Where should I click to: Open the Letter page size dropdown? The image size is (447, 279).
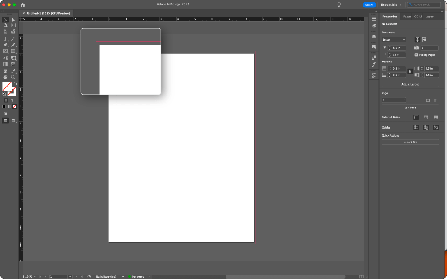tap(393, 39)
